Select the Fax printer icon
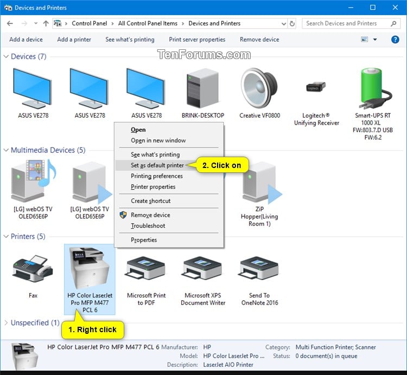The image size is (407, 375). [x=33, y=269]
